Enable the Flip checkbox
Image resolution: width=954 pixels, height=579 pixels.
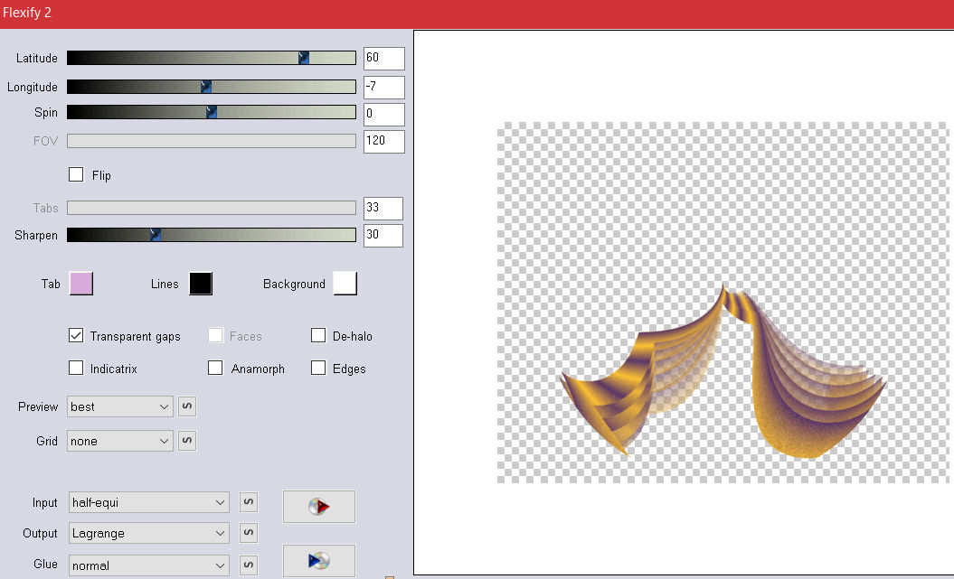click(76, 174)
